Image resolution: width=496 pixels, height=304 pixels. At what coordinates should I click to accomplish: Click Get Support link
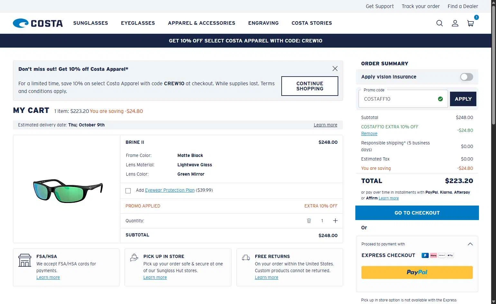click(x=379, y=6)
